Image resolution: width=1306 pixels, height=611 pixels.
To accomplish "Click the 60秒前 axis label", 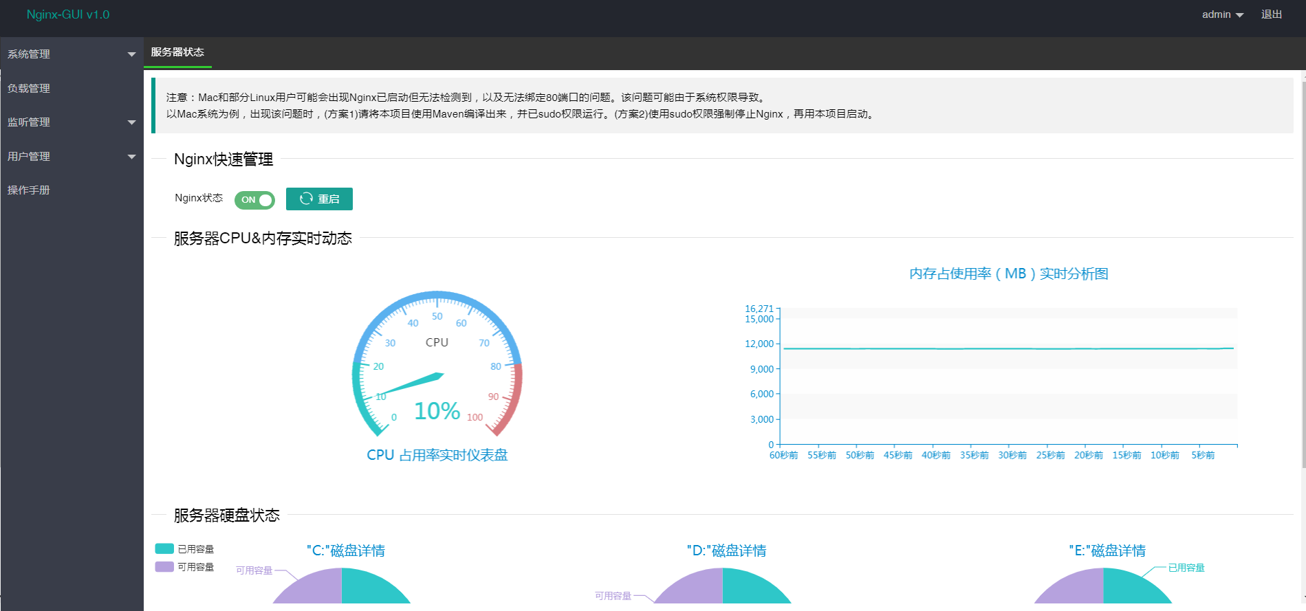I will coord(783,455).
